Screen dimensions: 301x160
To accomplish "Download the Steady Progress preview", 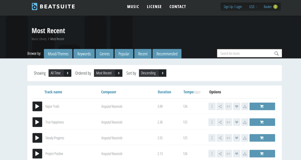I will 245,138.
